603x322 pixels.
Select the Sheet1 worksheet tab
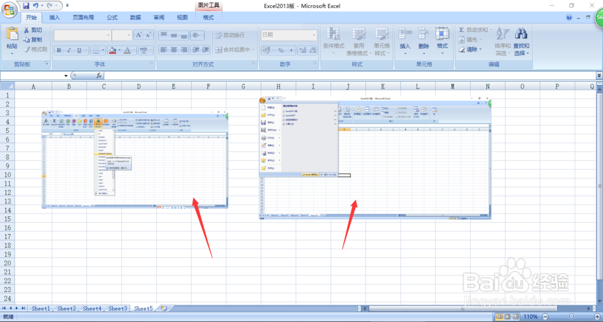[x=41, y=309]
